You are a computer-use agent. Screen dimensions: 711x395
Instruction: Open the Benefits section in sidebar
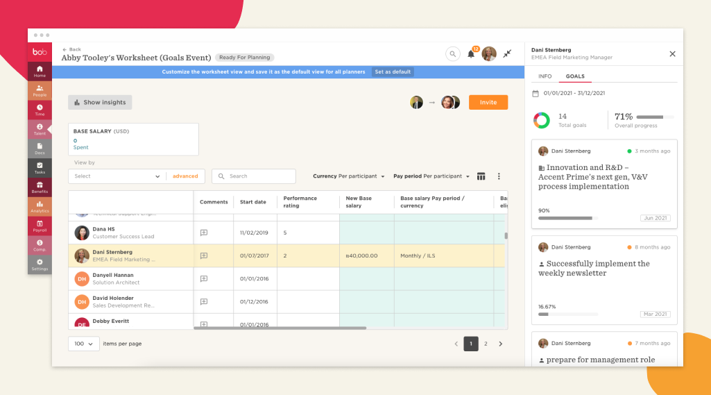tap(40, 187)
